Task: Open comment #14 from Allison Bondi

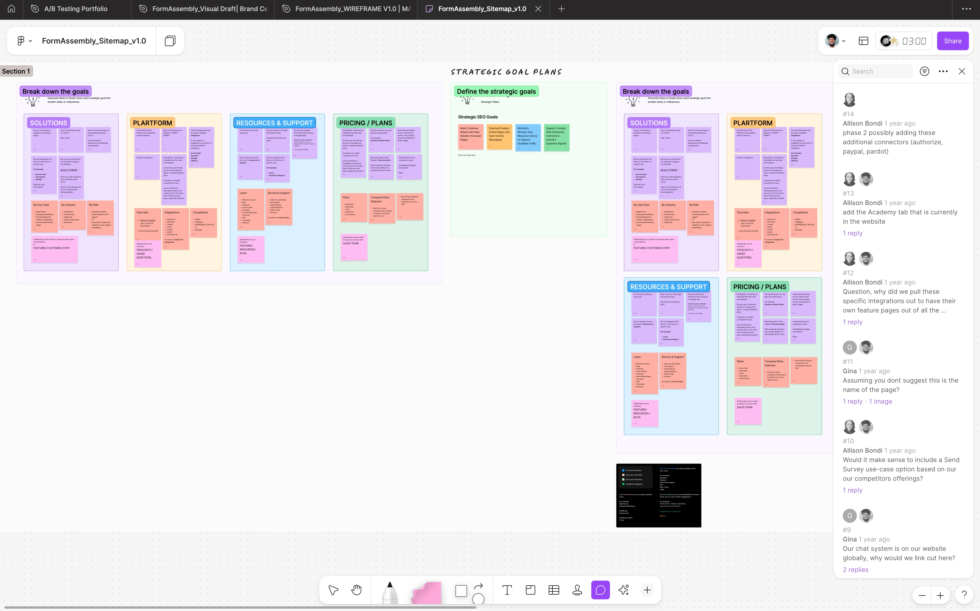Action: coord(903,124)
